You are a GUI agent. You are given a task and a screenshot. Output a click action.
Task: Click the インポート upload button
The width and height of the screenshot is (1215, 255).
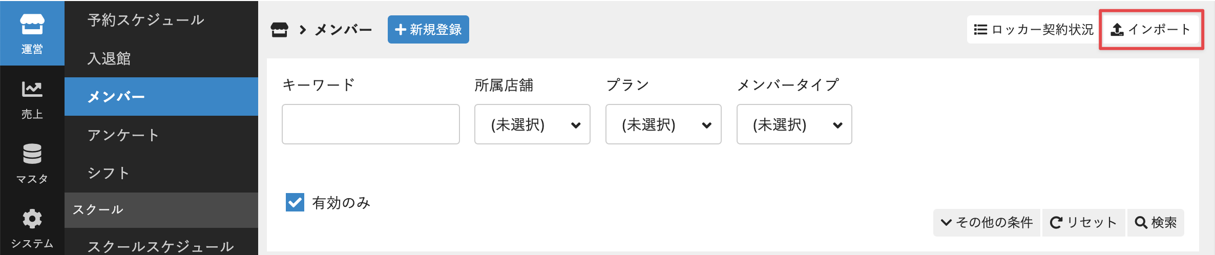[1151, 30]
